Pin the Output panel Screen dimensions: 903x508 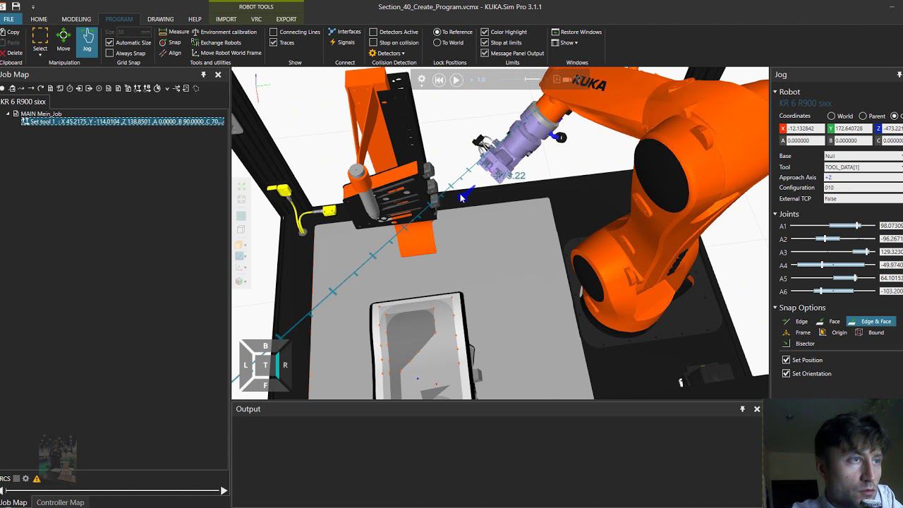pyautogui.click(x=742, y=409)
